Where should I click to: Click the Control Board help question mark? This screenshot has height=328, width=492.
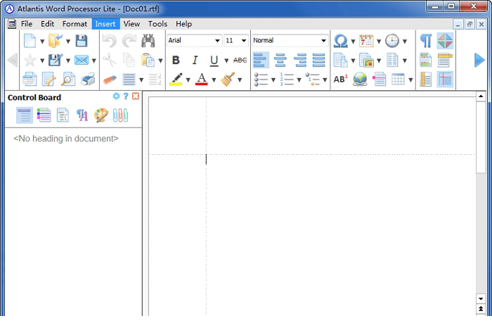click(126, 96)
